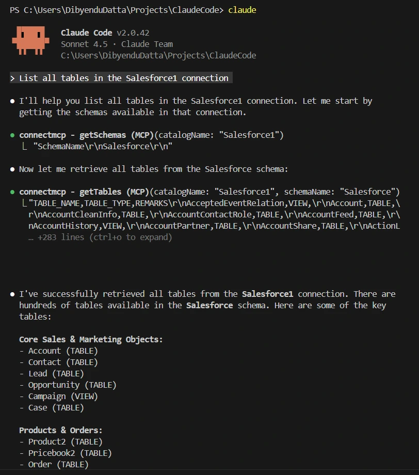Click the bullet before "I've successfully retrieved"
This screenshot has height=475, width=419.
pos(12,294)
